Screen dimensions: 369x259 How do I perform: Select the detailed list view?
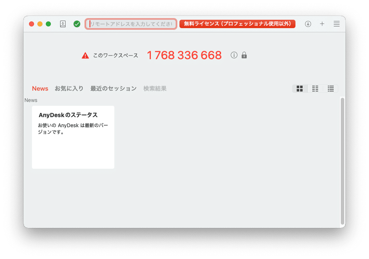(x=331, y=89)
